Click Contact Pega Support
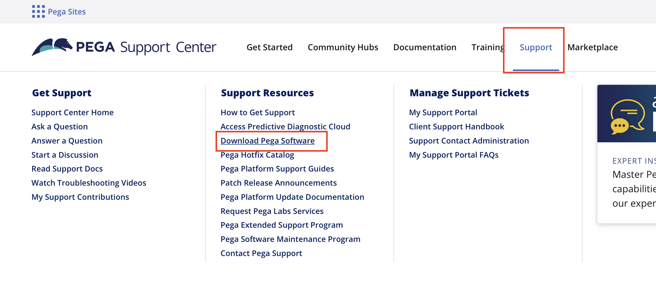 (x=261, y=253)
